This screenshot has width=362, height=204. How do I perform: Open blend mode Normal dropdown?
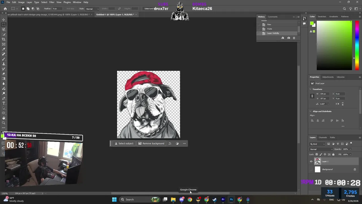pos(321,149)
